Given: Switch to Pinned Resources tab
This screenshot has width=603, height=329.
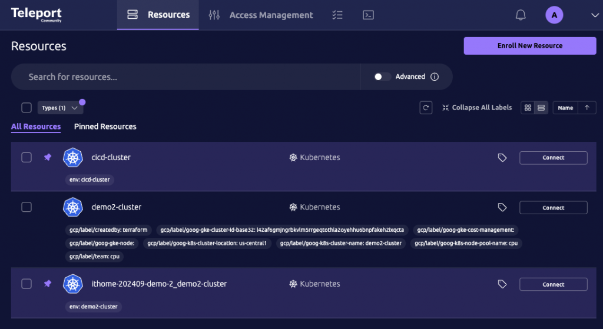Looking at the screenshot, I should click(x=105, y=127).
